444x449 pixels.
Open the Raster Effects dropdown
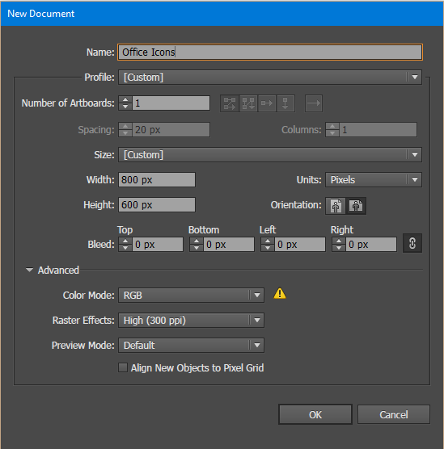[x=191, y=320]
